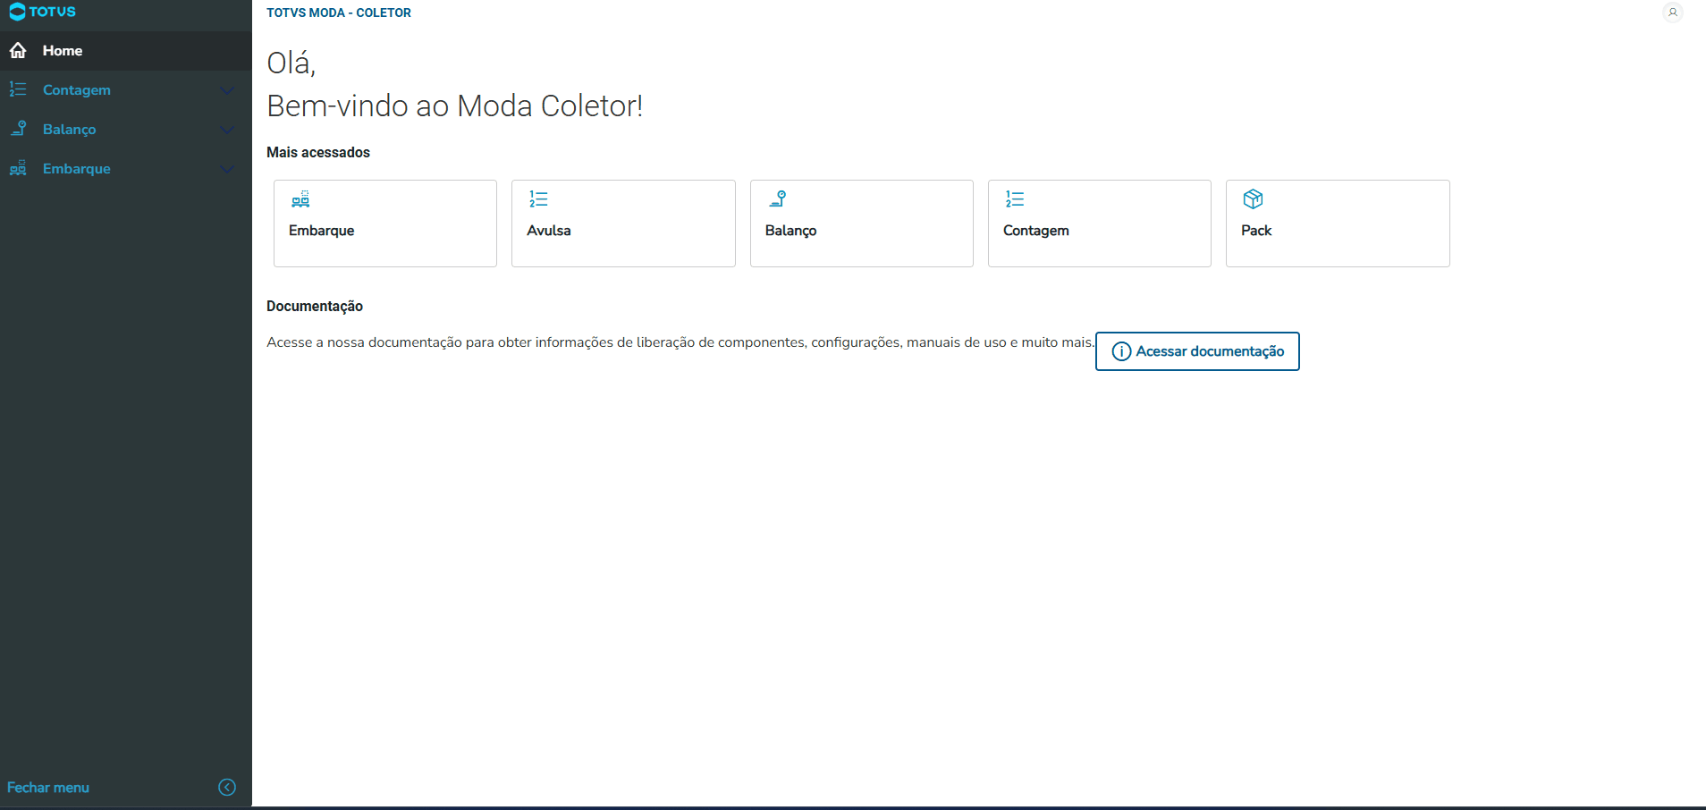Click the Embarque card icon
The width and height of the screenshot is (1706, 810).
(300, 198)
